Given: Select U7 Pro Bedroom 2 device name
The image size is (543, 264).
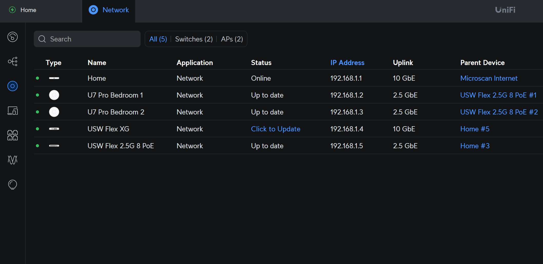Looking at the screenshot, I should pyautogui.click(x=116, y=112).
